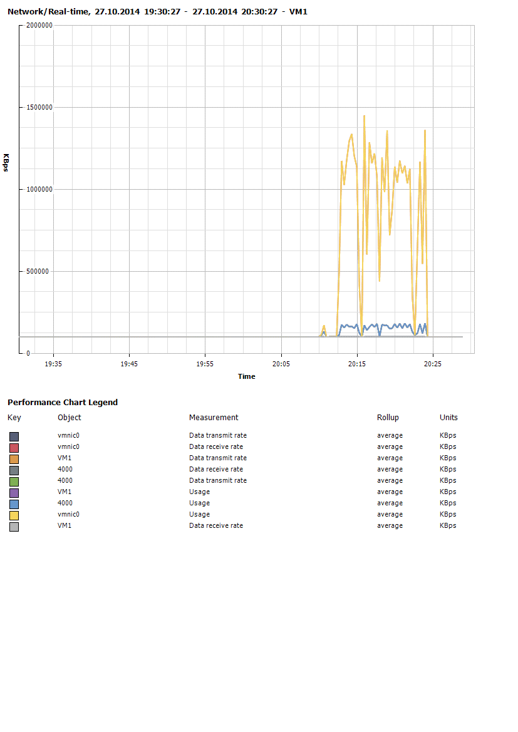This screenshot has height=732, width=518.
Task: Select the gray swatch for 4000 Data receive rate
Action: tap(14, 470)
